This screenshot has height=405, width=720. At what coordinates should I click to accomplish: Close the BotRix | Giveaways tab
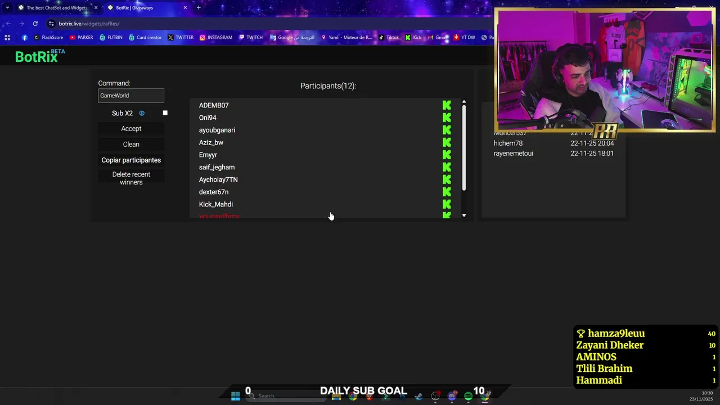(185, 8)
